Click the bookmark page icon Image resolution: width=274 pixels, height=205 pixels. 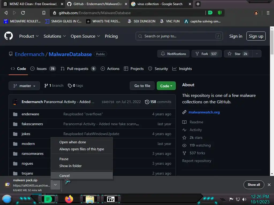[x=44, y=13]
